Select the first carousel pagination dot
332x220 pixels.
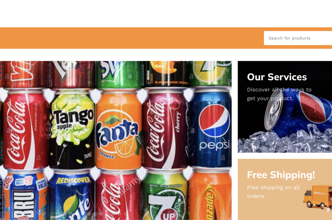(64, 214)
